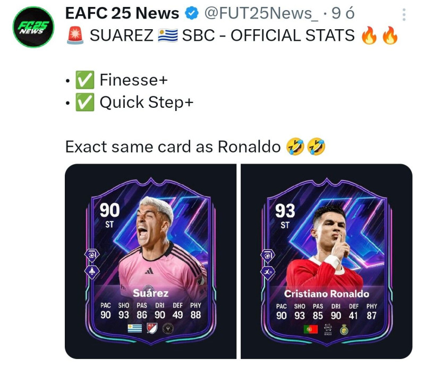This screenshot has width=425, height=367.
Task: Click the Portugal flag on Ronaldo card
Action: [311, 329]
